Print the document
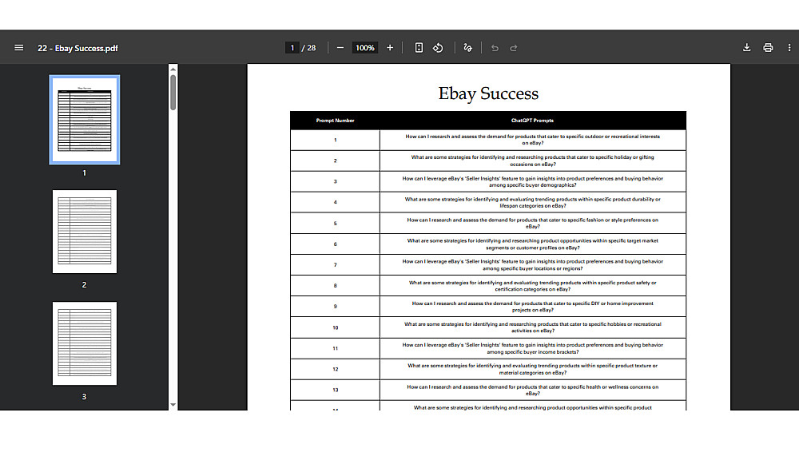This screenshot has height=456, width=799. pos(768,48)
